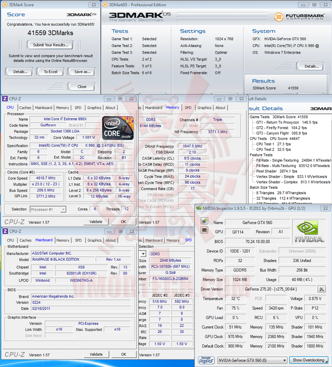Upload screenshot using NVIDIA Inspector's top-left icon

point(205,221)
